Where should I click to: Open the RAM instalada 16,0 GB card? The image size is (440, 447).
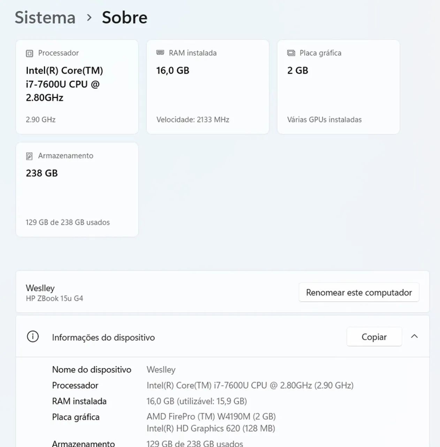click(x=208, y=87)
